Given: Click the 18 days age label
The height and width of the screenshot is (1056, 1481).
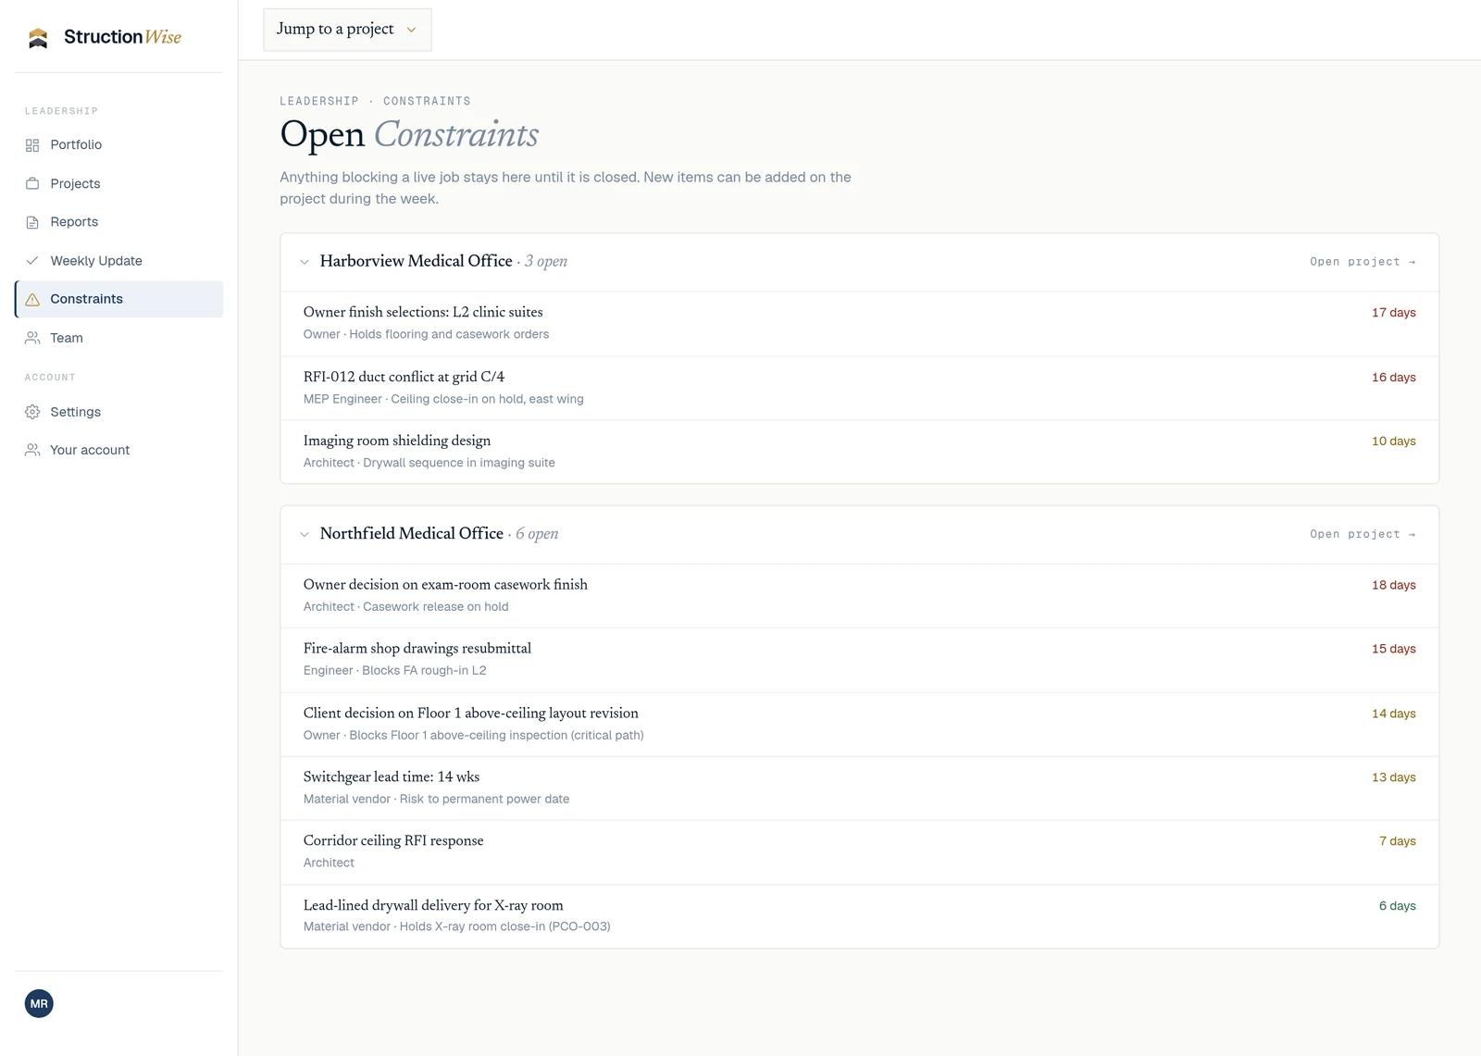Looking at the screenshot, I should pyautogui.click(x=1394, y=585).
